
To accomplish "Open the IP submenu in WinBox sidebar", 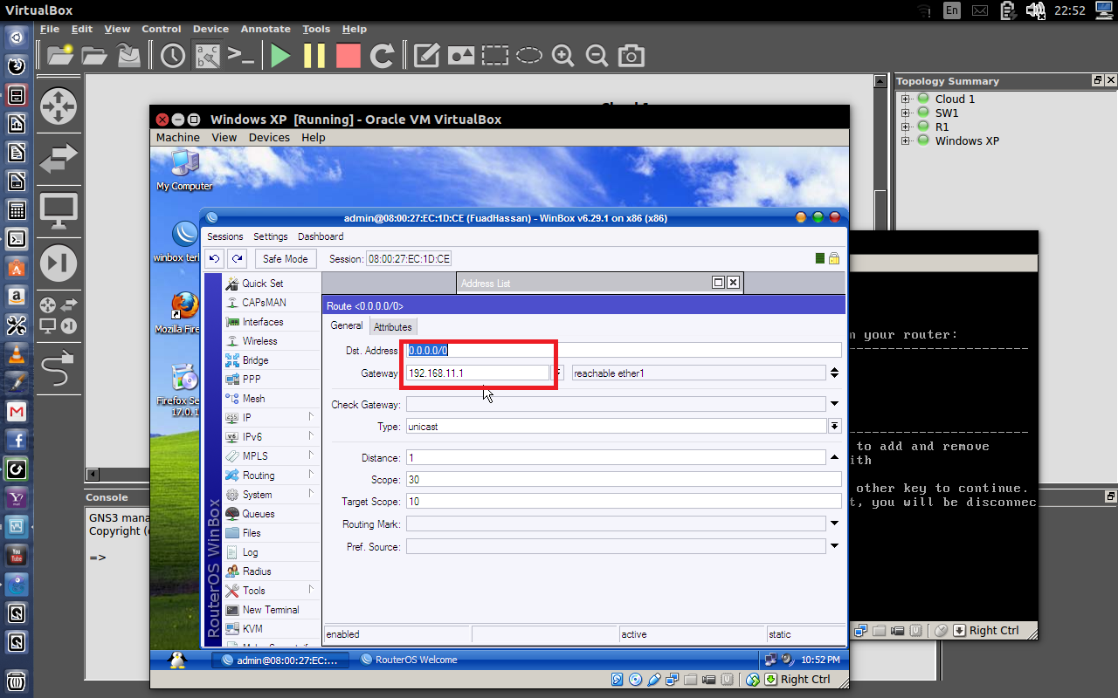I will 271,418.
